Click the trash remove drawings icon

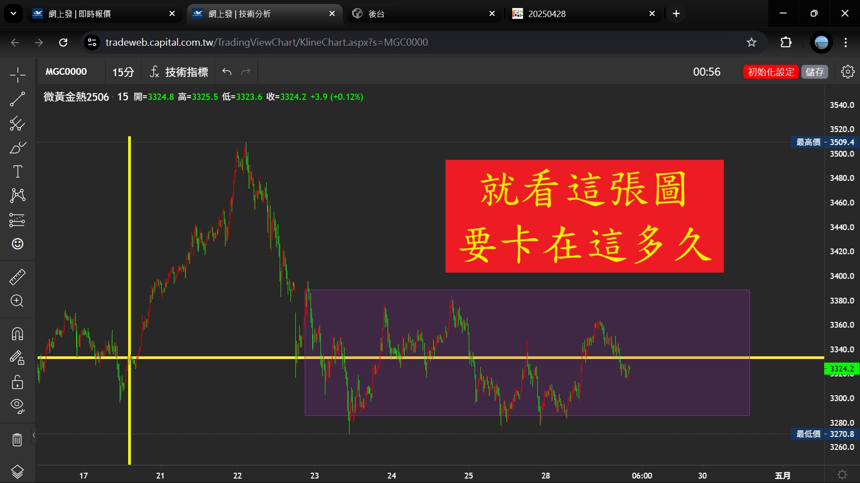17,440
